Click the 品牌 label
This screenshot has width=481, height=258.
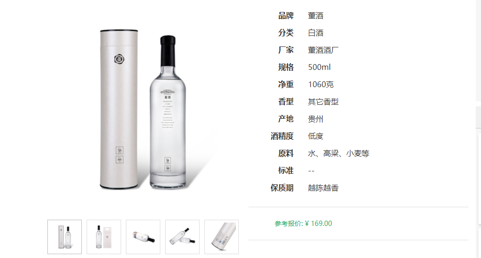286,16
